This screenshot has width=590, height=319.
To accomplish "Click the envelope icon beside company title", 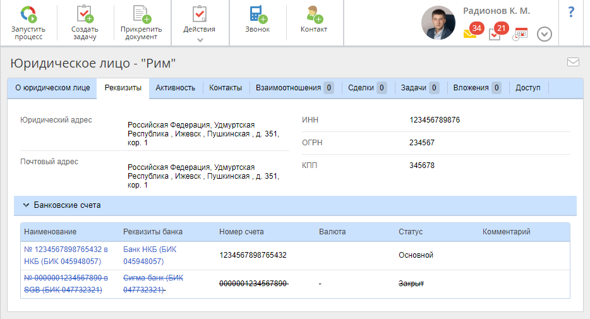I will tap(573, 62).
